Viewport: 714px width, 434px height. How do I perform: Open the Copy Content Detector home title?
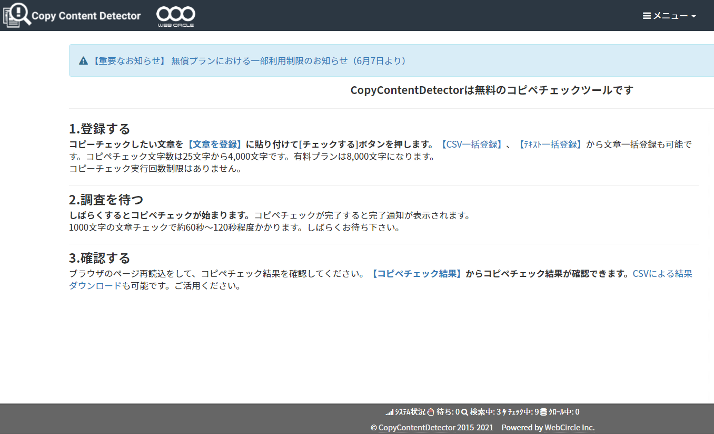[86, 16]
